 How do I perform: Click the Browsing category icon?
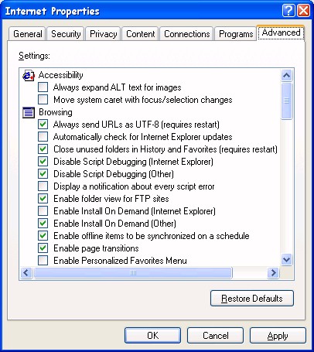[x=29, y=112]
